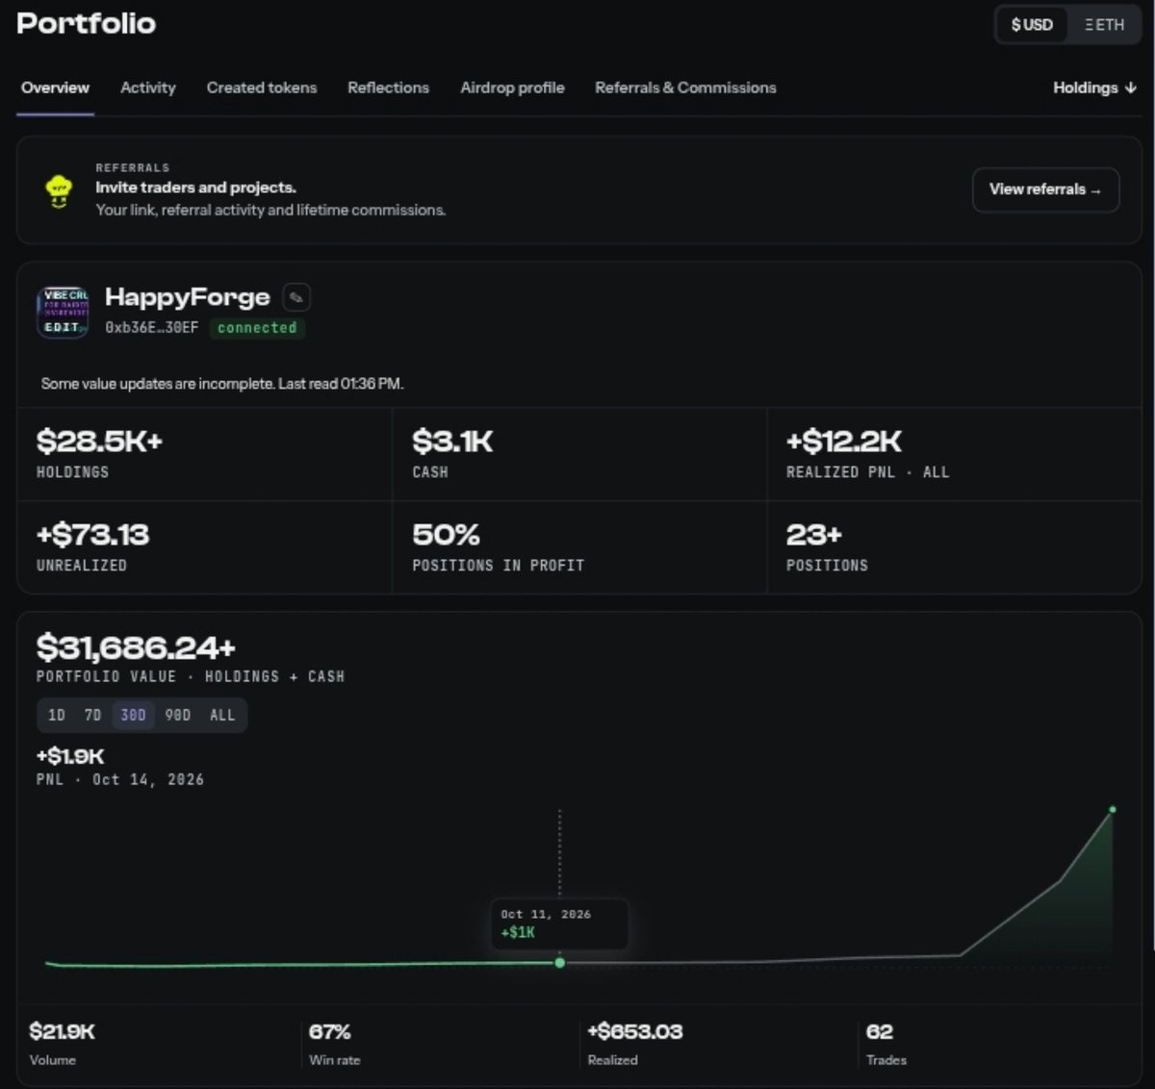Select the ALL time range
Image resolution: width=1155 pixels, height=1089 pixels.
tap(222, 715)
